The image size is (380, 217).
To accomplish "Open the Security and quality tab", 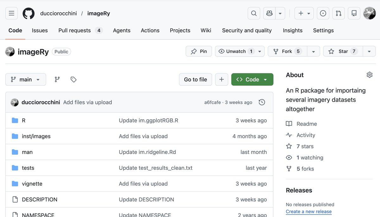I will 247,30.
